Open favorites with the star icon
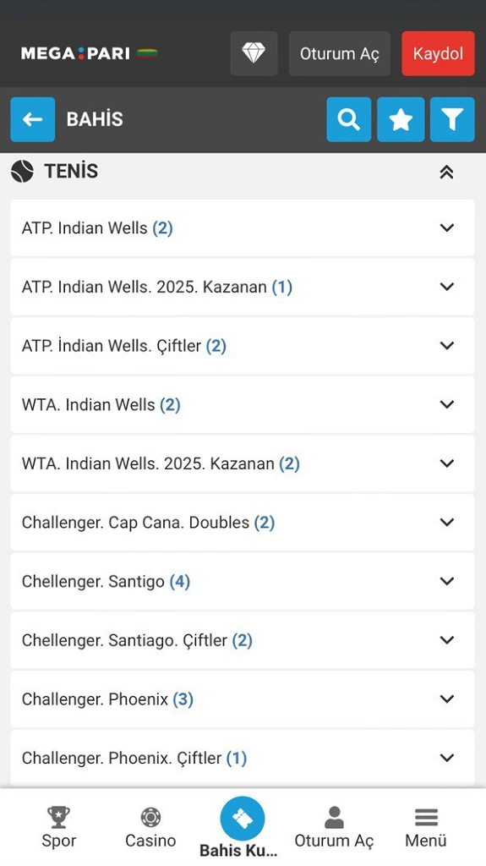The width and height of the screenshot is (486, 866). coord(401,119)
